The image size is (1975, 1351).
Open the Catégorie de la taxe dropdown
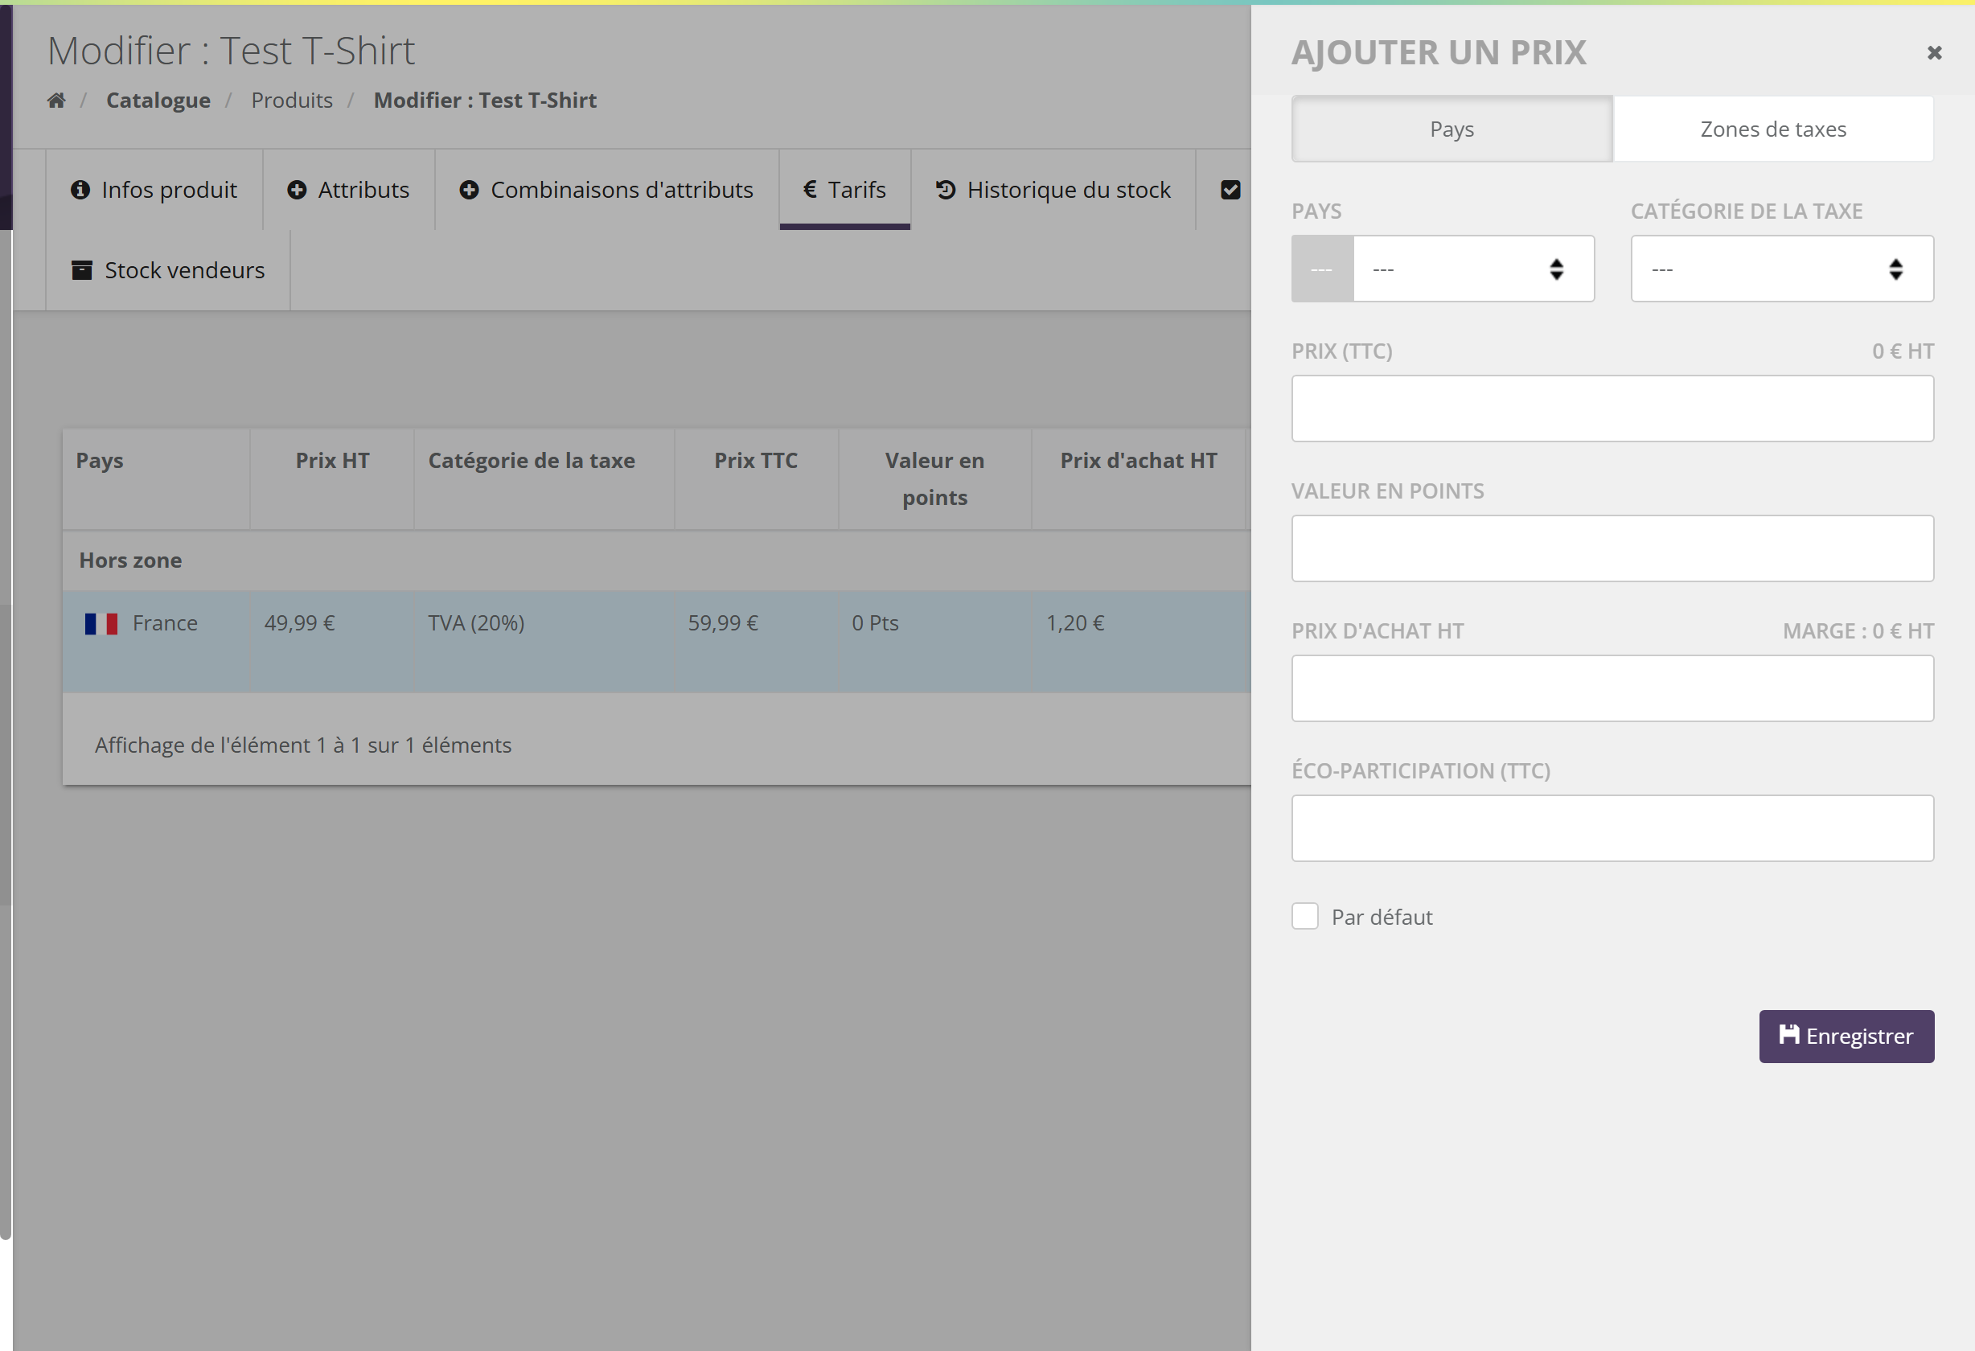pyautogui.click(x=1781, y=269)
